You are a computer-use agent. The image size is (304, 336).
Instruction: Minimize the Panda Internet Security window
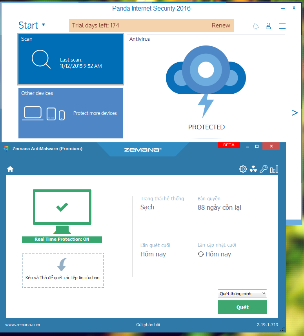coord(283,8)
